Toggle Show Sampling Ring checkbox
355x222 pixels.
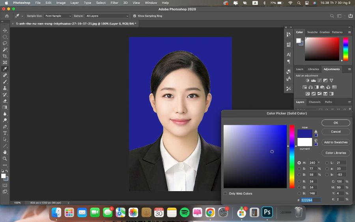pos(135,16)
